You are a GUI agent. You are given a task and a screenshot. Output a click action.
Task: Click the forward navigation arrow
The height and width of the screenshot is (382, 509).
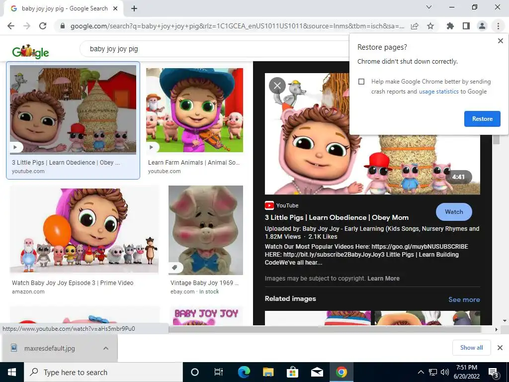pos(27,26)
